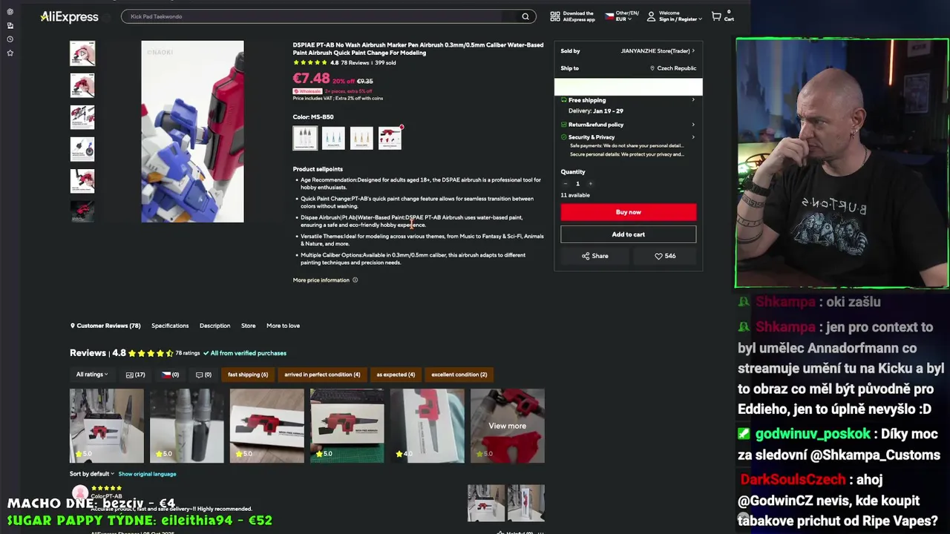Open Other/EN/EUR language currency dropdown
The height and width of the screenshot is (534, 950).
622,16
